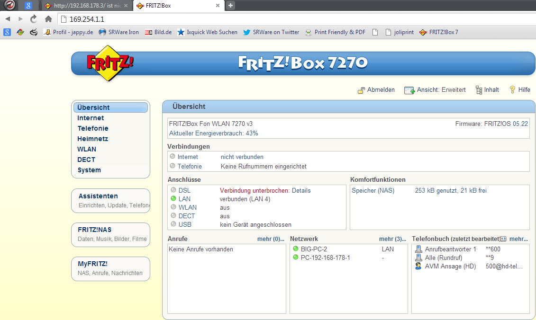The width and height of the screenshot is (536, 320).
Task: Open the Print Friendly & PDF bookmark
Action: [x=336, y=32]
